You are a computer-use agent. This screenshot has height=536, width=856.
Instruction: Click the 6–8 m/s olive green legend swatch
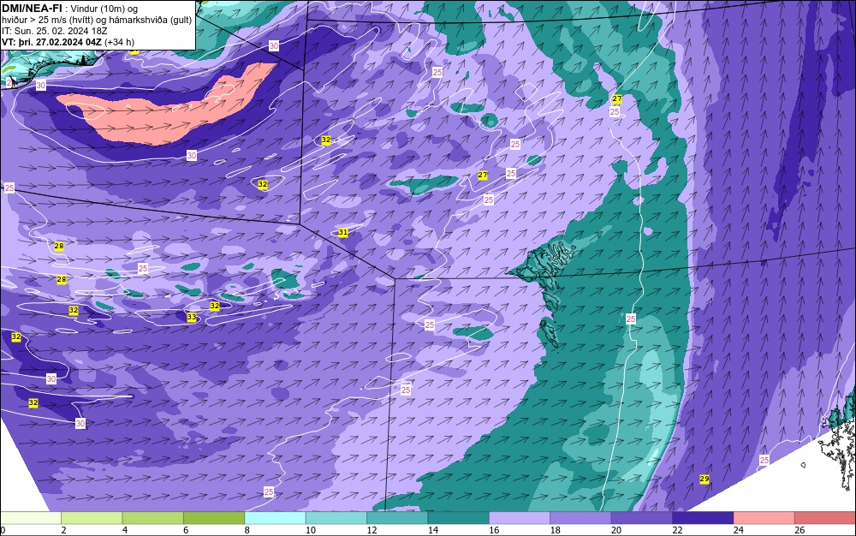[214, 518]
